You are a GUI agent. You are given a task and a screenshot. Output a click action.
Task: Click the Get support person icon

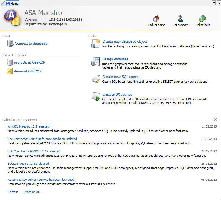tap(180, 19)
